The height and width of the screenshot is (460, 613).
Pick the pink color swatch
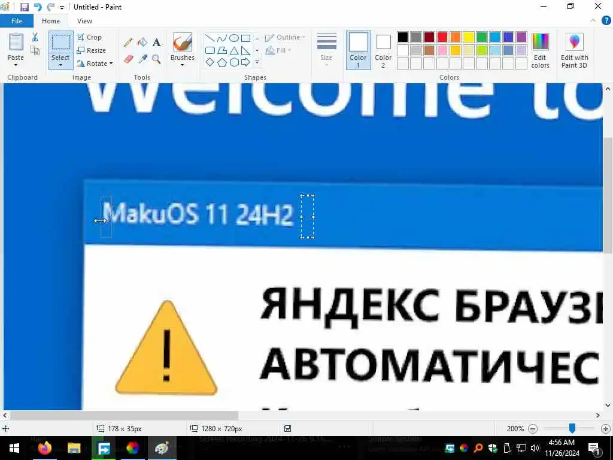[x=442, y=50]
